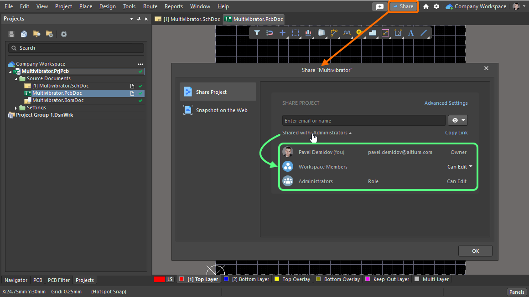Switch to Multivibrator.SchDoc document tab

tap(187, 19)
